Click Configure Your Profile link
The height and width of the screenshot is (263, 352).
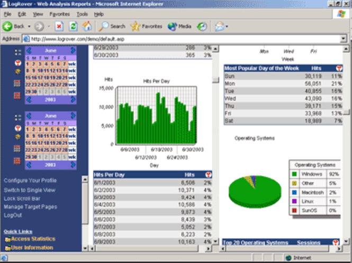tap(30, 180)
